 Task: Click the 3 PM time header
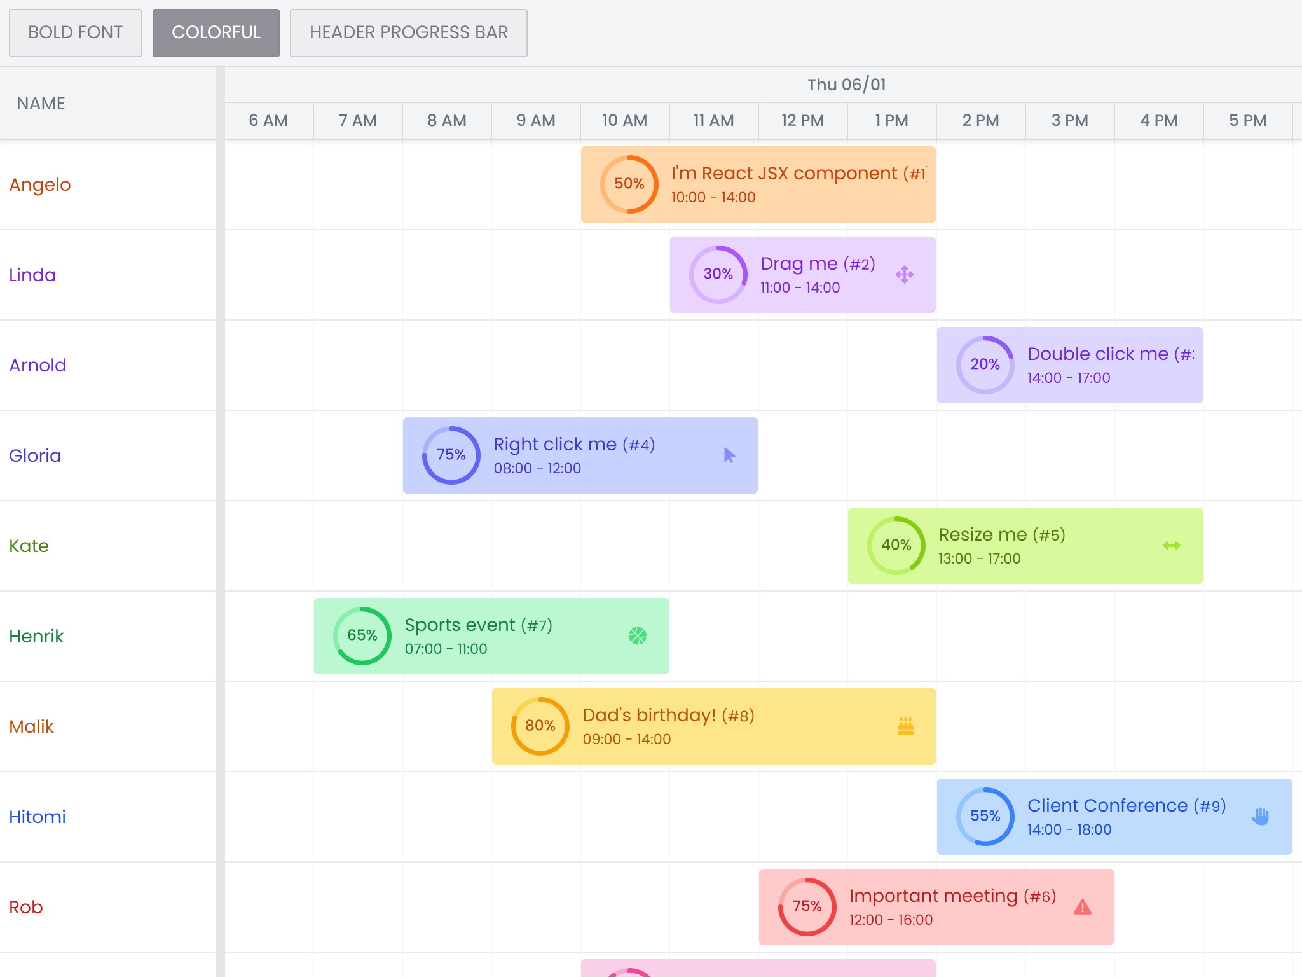coord(1070,121)
